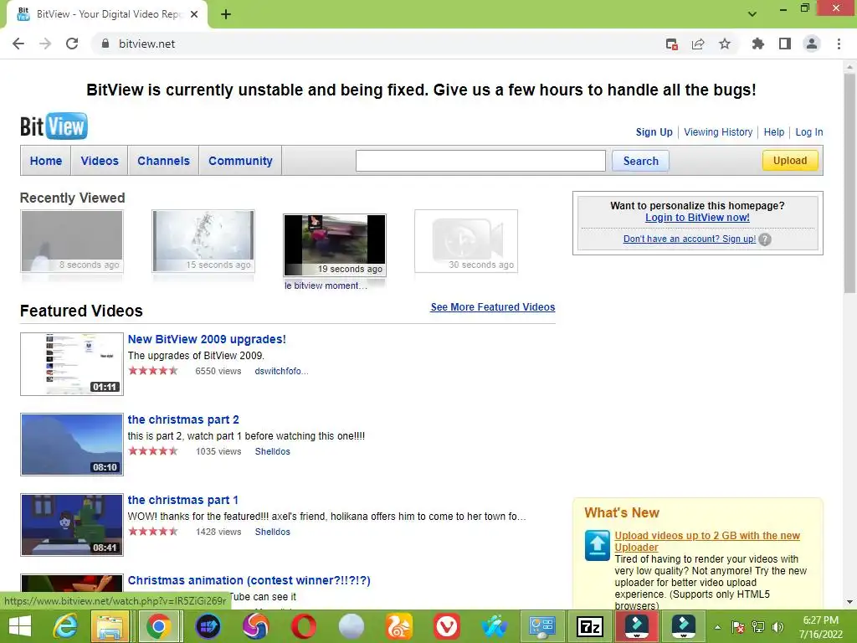The image size is (857, 643).
Task: Click Chrome icon on taskbar
Action: click(159, 626)
